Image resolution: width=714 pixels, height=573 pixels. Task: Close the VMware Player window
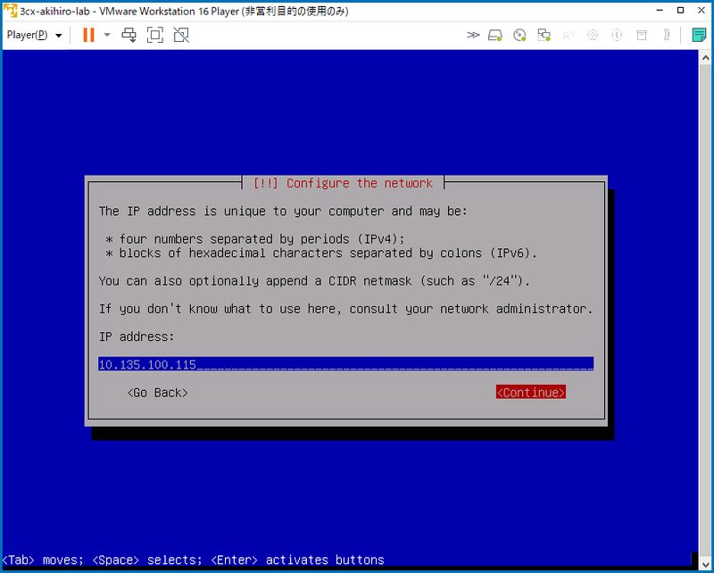point(702,10)
